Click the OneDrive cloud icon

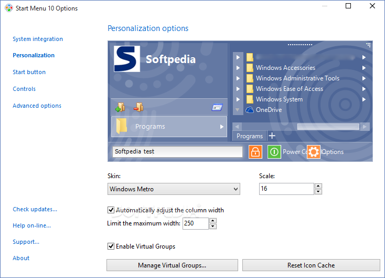pyautogui.click(x=250, y=110)
